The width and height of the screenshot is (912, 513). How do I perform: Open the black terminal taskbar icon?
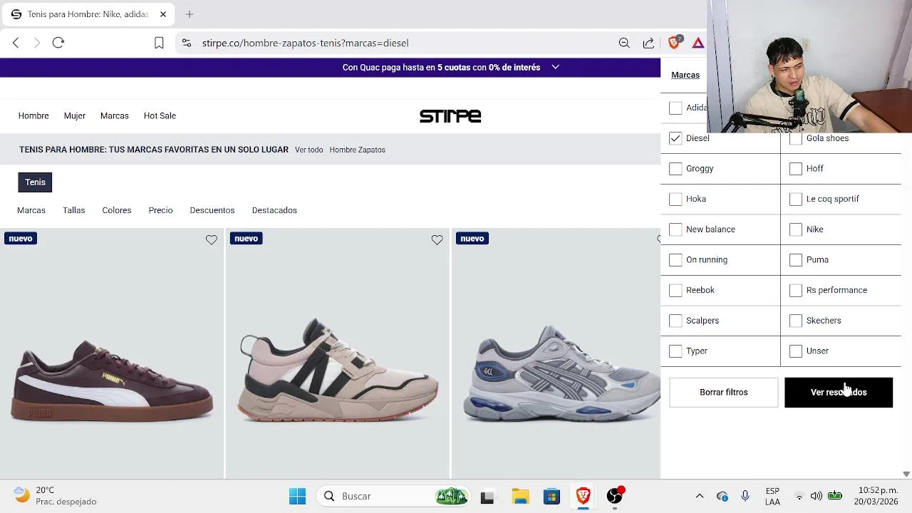click(487, 497)
